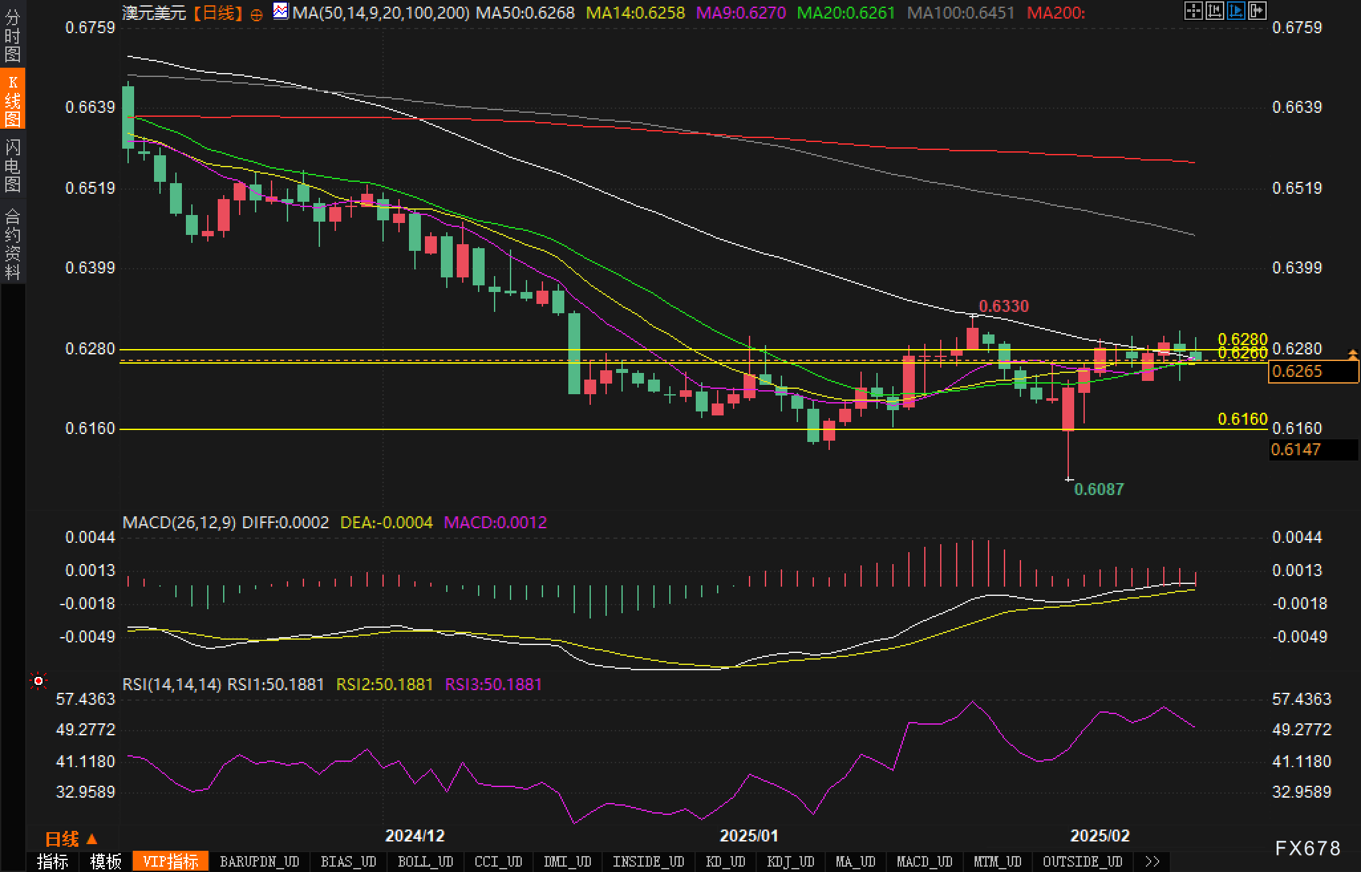Image resolution: width=1361 pixels, height=872 pixels.
Task: Click the scroll-to-right arrow icon at top right
Action: coord(1257,11)
